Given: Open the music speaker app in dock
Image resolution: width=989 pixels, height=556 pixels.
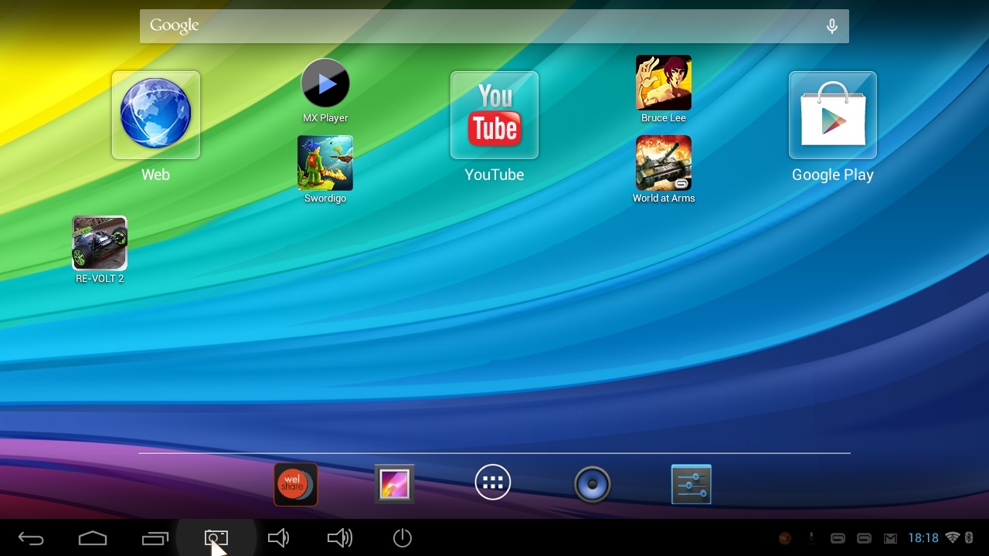Looking at the screenshot, I should pyautogui.click(x=593, y=485).
